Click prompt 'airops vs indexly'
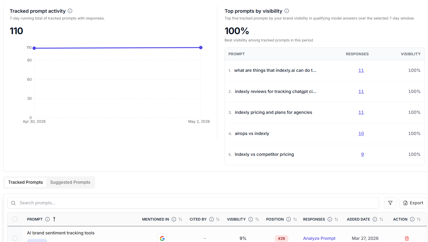428x242 pixels. [252, 134]
